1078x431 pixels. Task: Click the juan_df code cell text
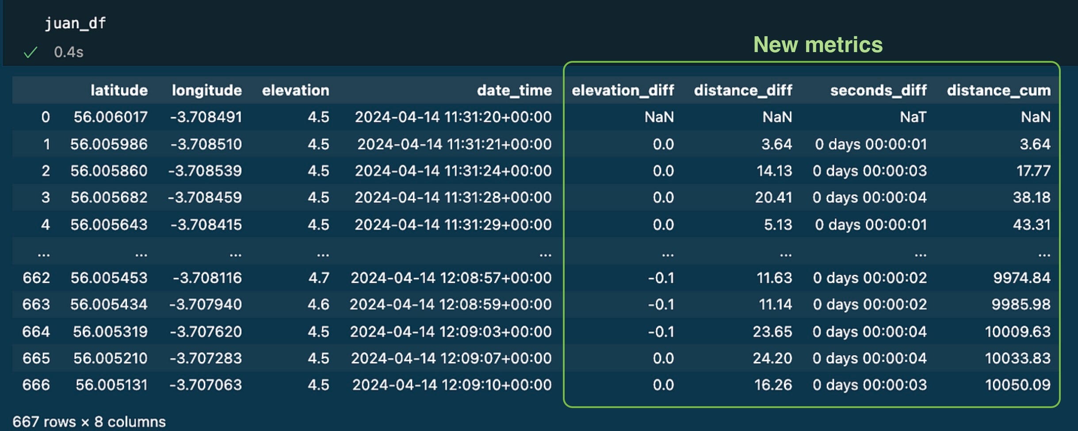[x=75, y=23]
